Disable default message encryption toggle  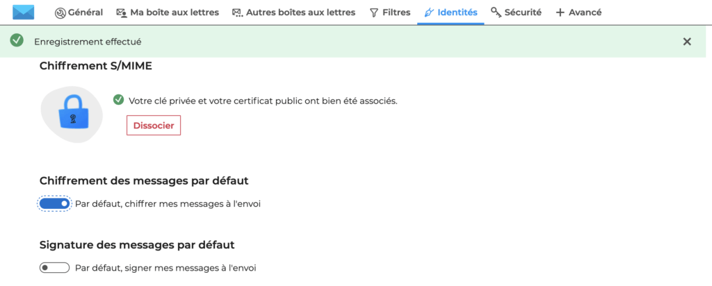pyautogui.click(x=55, y=204)
